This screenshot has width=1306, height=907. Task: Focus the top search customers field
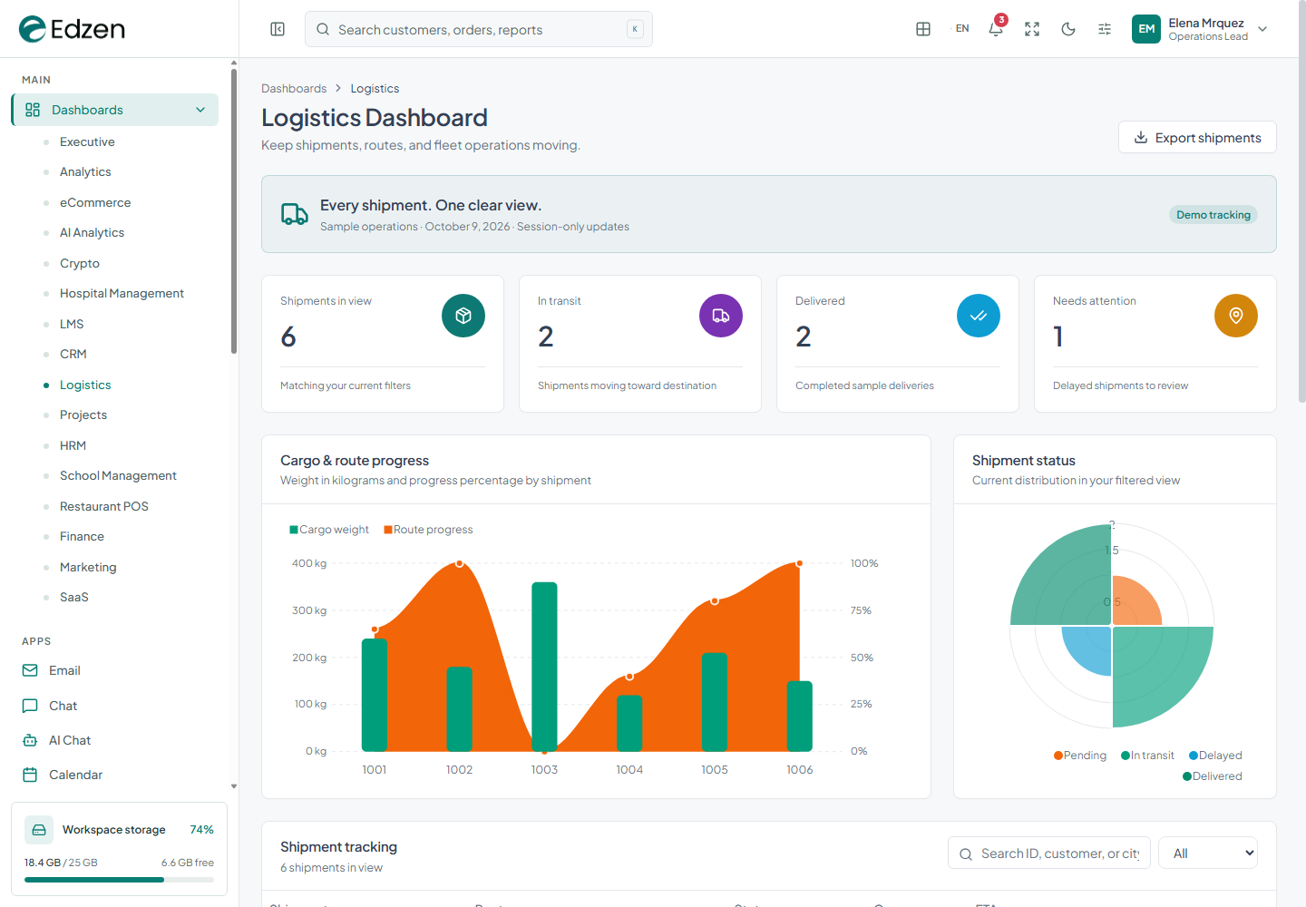tap(479, 29)
